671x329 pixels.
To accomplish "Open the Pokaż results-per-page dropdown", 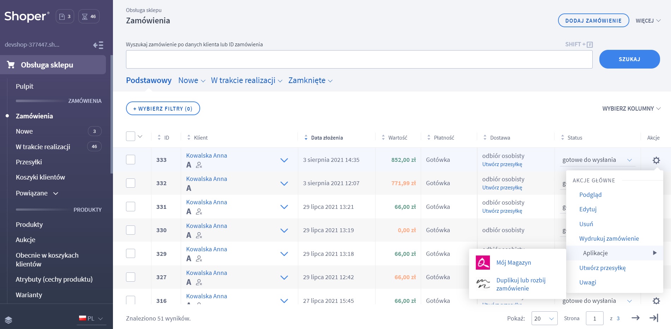I will click(544, 318).
